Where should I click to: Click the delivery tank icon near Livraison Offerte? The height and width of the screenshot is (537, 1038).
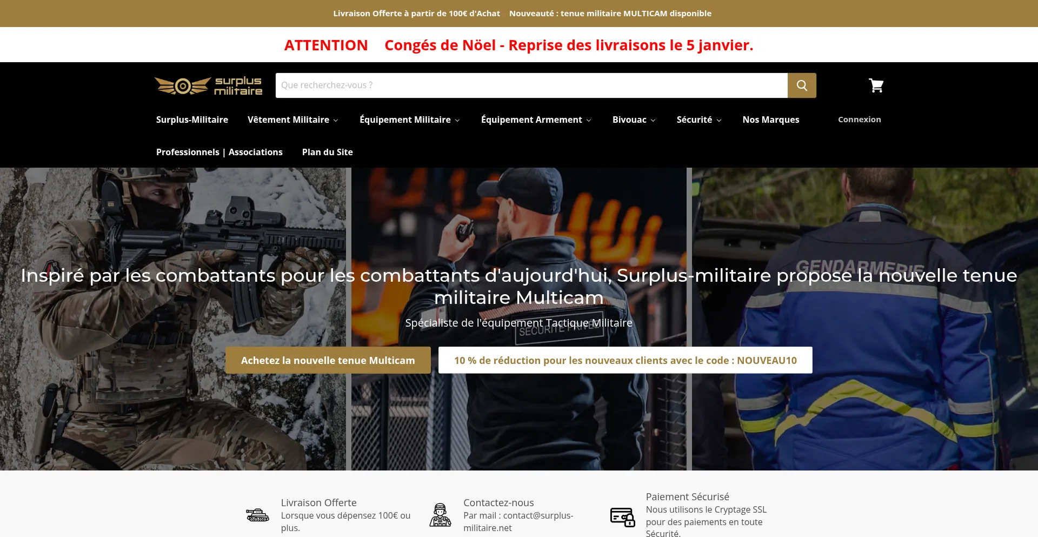[x=257, y=515]
